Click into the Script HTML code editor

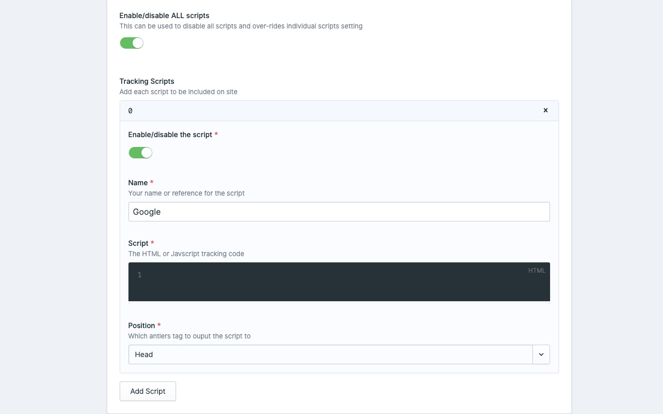click(x=339, y=282)
